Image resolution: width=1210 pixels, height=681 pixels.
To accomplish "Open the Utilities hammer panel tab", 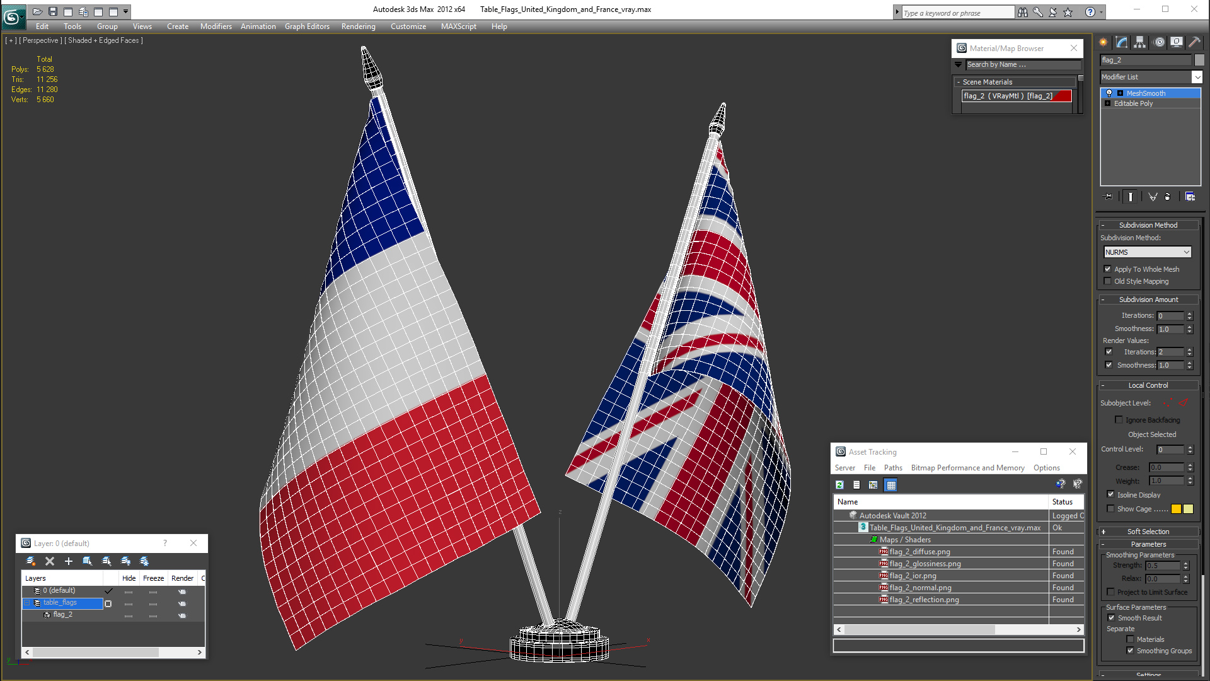I will pos(1194,42).
